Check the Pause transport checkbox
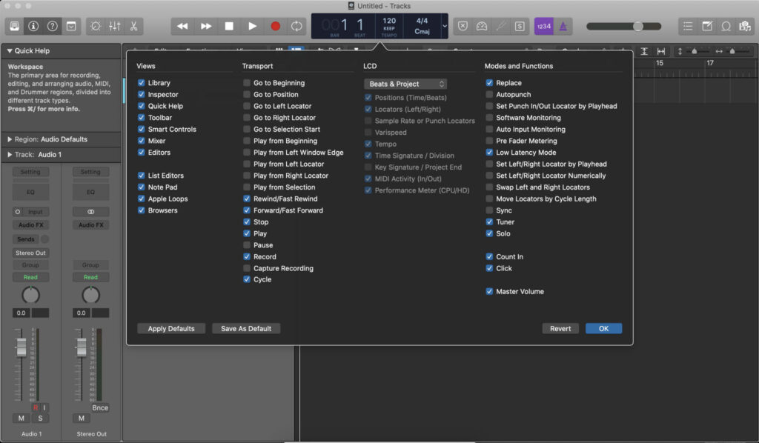 247,245
